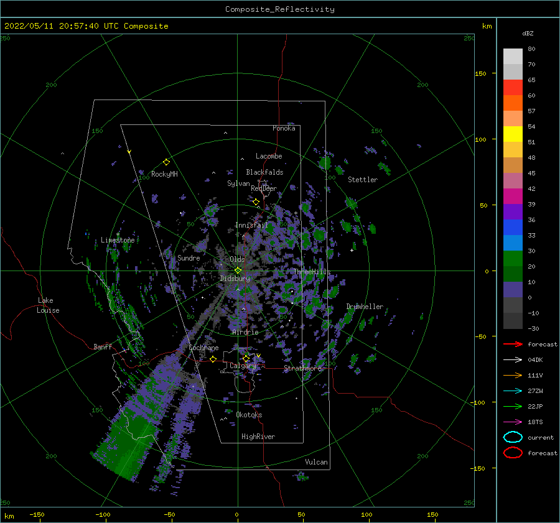Click the Calgary label
This screenshot has height=523, width=560.
click(x=243, y=366)
